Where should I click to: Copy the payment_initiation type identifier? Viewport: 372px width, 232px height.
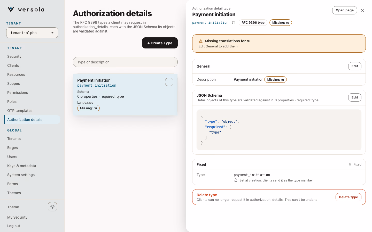pos(234,23)
